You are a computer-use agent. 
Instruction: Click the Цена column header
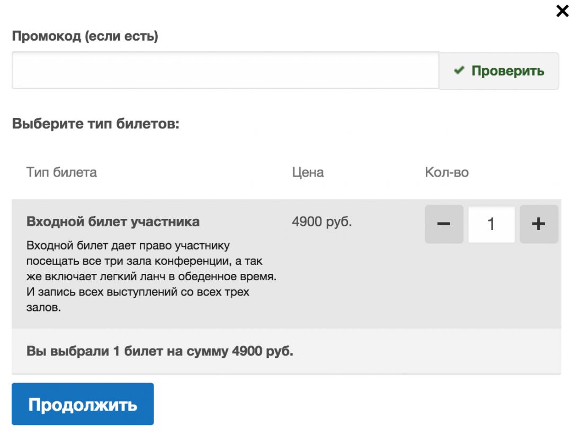308,172
